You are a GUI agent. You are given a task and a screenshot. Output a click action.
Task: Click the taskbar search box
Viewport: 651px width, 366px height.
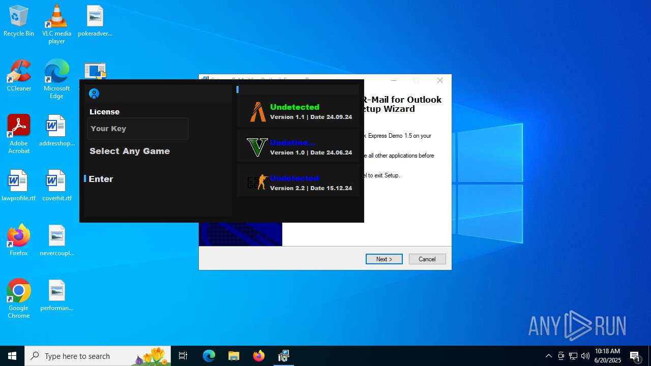click(x=98, y=356)
